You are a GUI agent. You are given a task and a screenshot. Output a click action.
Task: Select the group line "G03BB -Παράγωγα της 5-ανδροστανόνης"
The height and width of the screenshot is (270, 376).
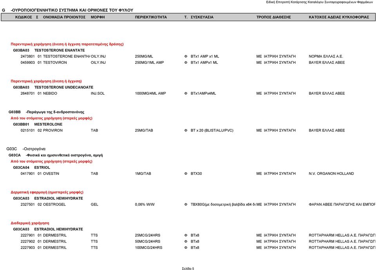tap(46, 112)
